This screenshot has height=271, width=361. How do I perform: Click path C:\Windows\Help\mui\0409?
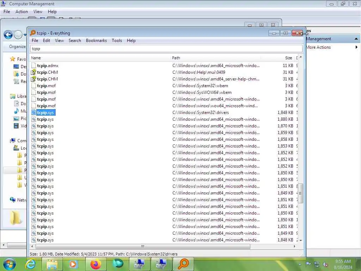[199, 72]
